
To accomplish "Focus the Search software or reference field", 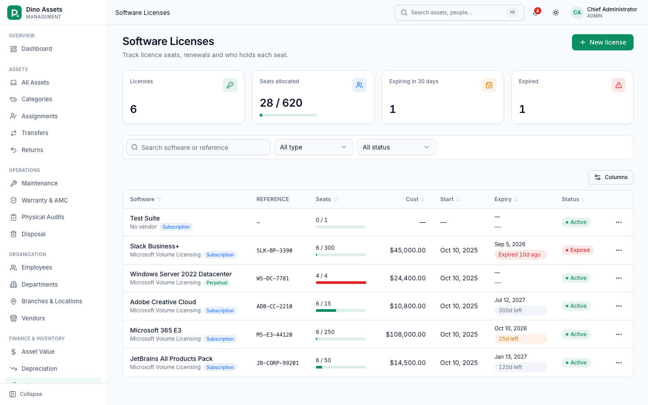I will point(198,147).
